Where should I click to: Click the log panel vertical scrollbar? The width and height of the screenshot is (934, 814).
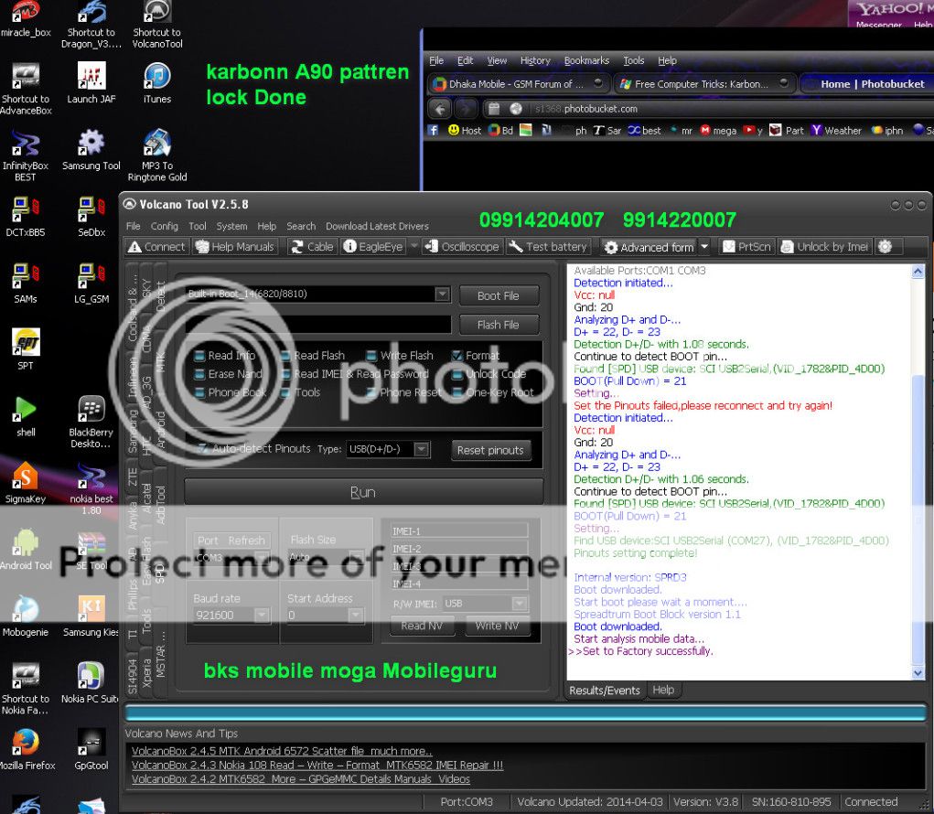918,472
